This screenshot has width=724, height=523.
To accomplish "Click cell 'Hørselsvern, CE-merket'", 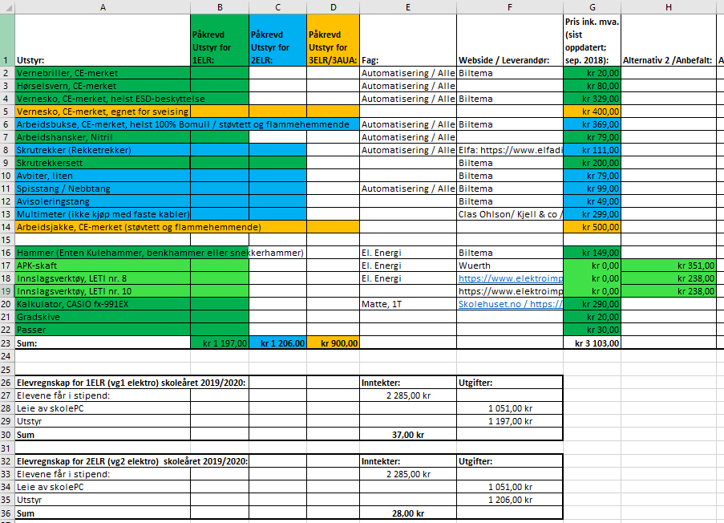I will (103, 86).
